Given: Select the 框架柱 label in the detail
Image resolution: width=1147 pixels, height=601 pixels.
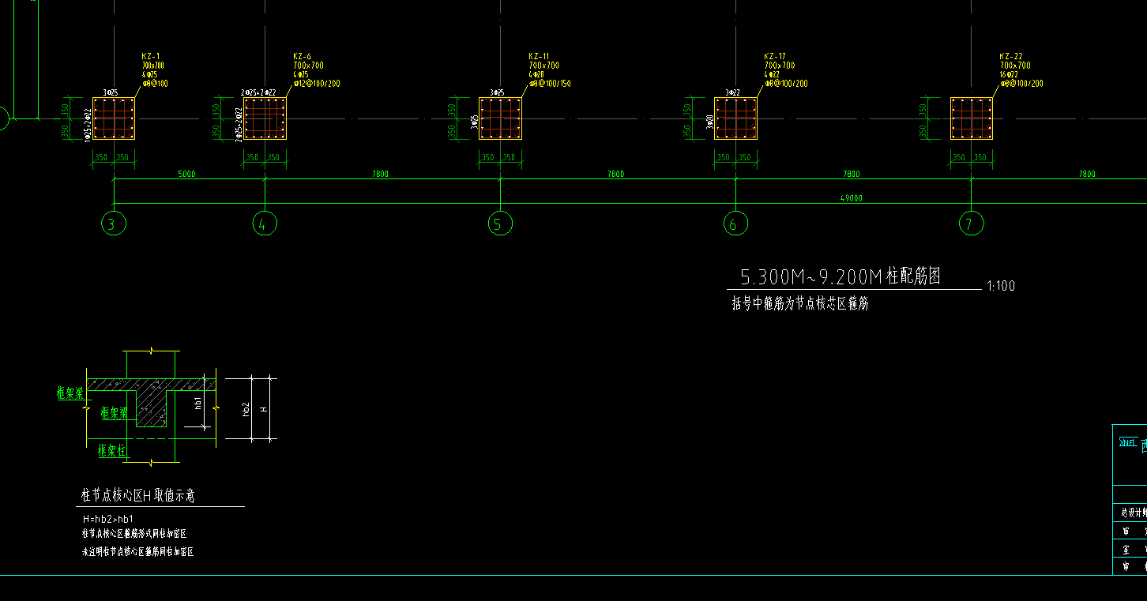Looking at the screenshot, I should [x=112, y=450].
